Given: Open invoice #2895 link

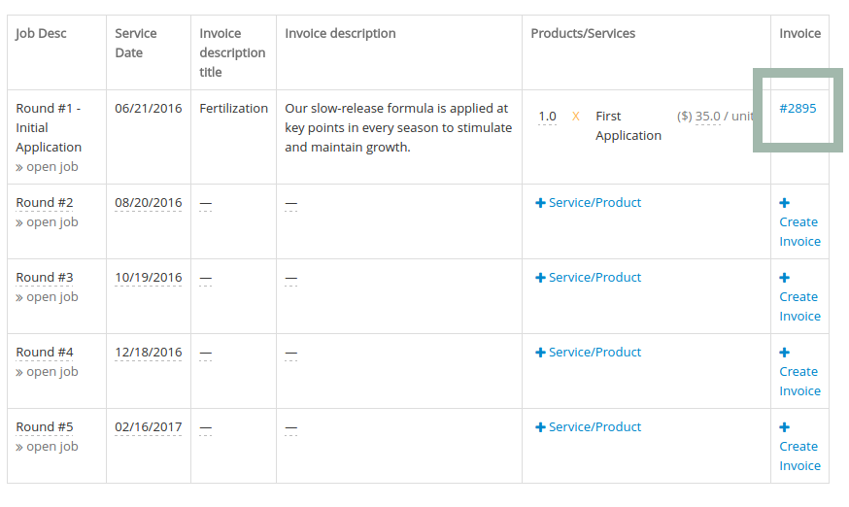Looking at the screenshot, I should coord(798,109).
